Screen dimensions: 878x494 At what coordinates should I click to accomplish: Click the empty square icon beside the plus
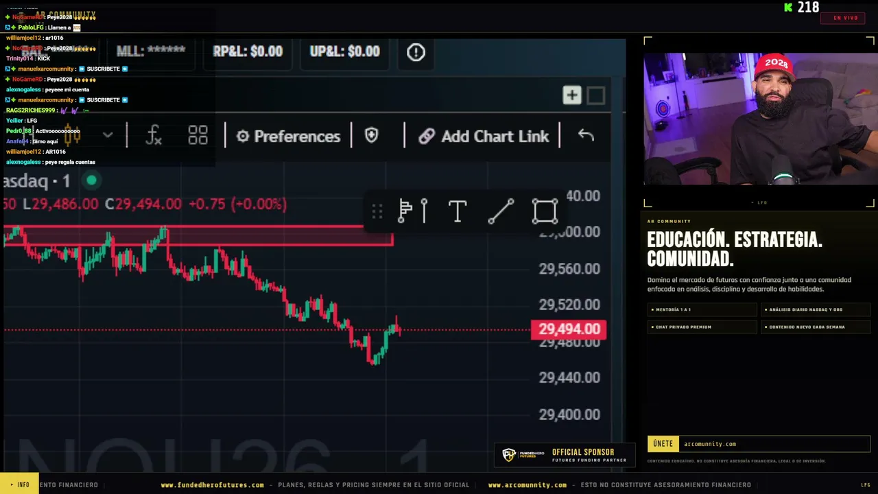coord(595,95)
